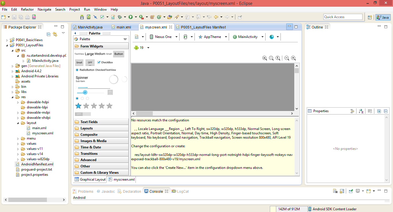Click the OFF switch widget below the stars

coord(83,114)
